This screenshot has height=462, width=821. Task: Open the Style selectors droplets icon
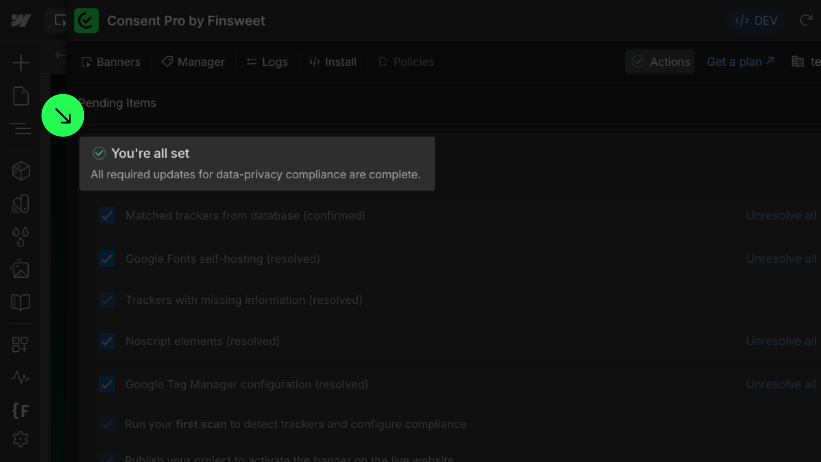21,237
